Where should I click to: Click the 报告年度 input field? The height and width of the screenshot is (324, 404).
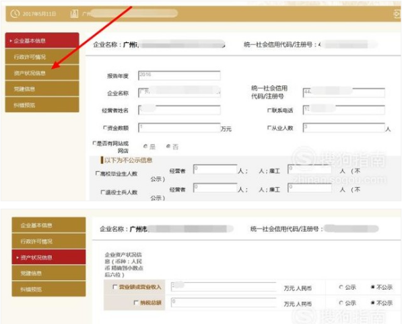179,75
